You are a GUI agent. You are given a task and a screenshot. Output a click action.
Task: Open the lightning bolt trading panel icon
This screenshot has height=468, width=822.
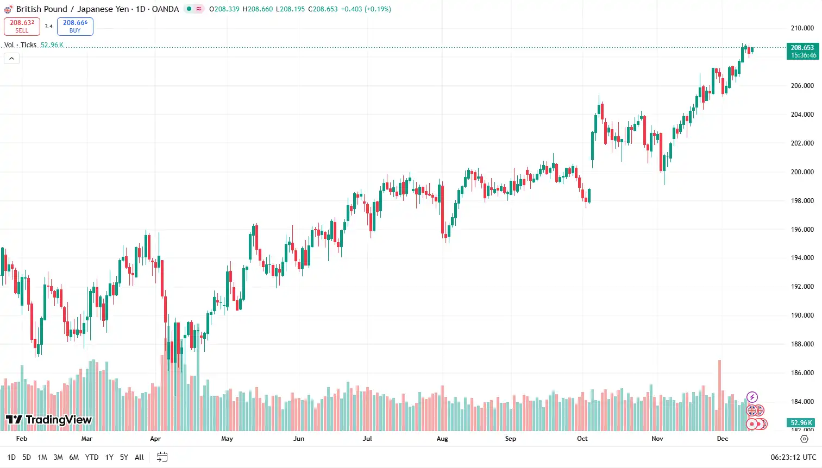pyautogui.click(x=752, y=396)
